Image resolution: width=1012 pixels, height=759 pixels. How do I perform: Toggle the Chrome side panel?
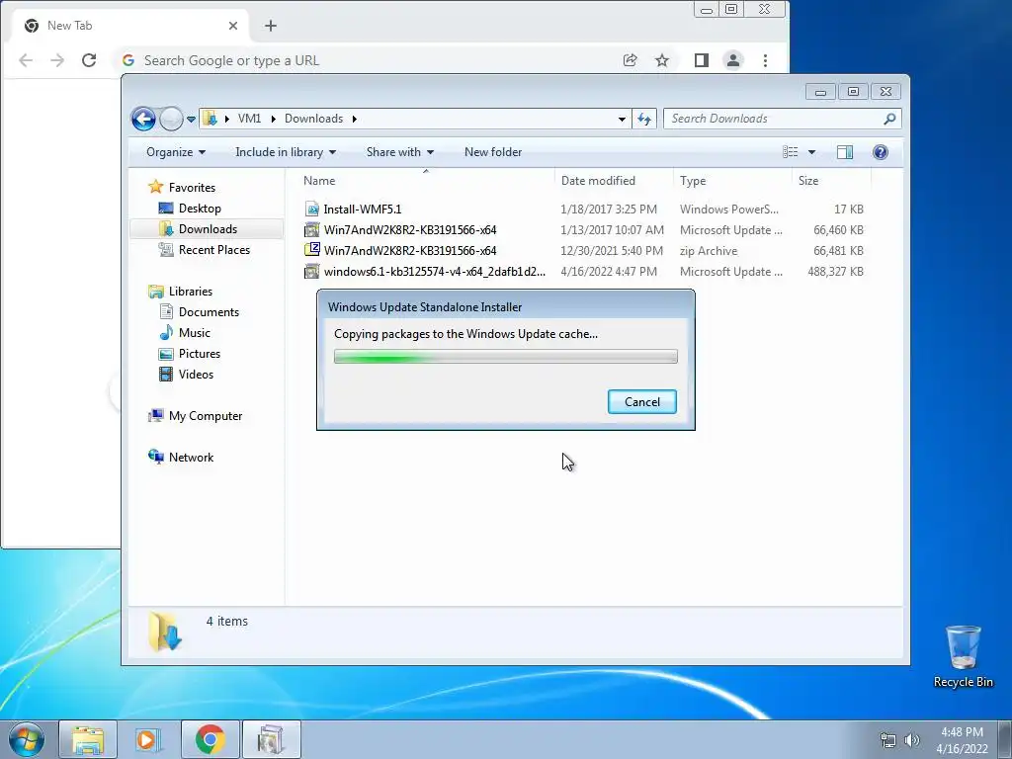701,60
